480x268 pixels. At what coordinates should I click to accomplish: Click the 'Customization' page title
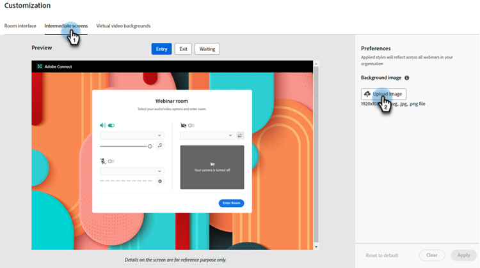pos(28,6)
